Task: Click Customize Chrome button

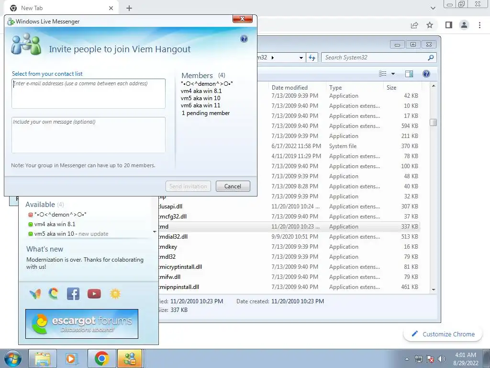Action: (443, 334)
